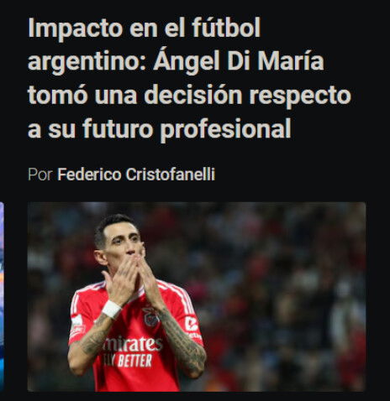Click the white wristband on the player's arm
The image size is (390, 401).
(x=111, y=310)
